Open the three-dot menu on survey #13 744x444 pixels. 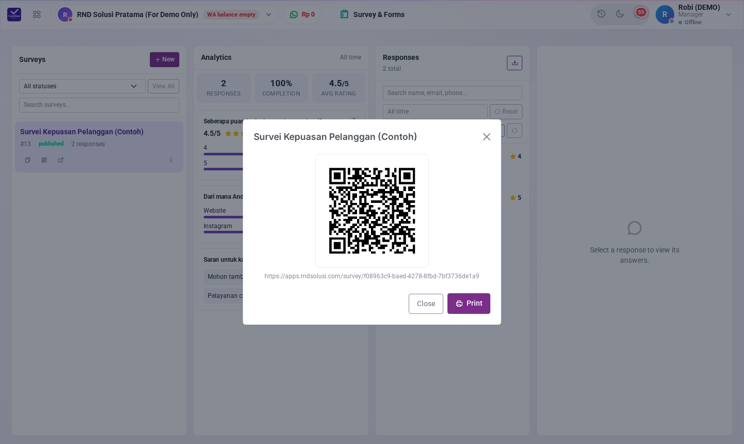[171, 160]
